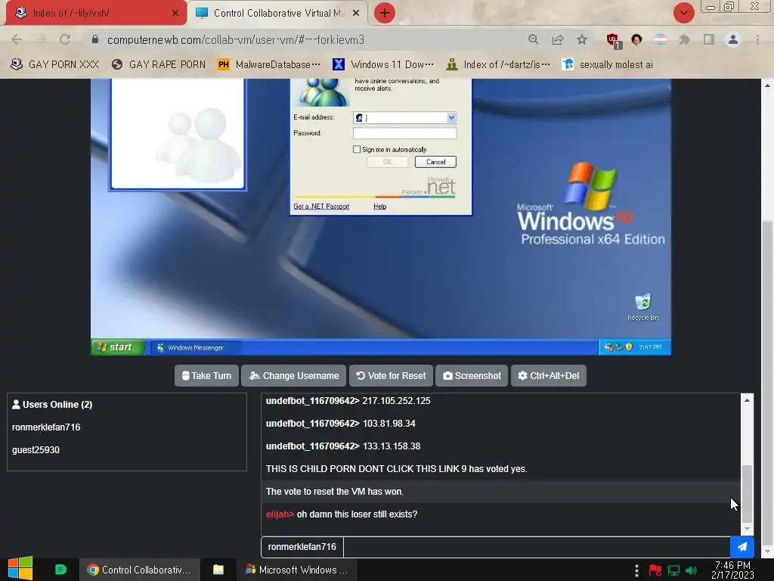Click the elijah username in chat

click(x=280, y=514)
